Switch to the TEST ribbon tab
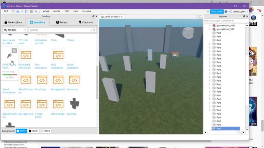This screenshot has height=148, width=264. [x=67, y=12]
